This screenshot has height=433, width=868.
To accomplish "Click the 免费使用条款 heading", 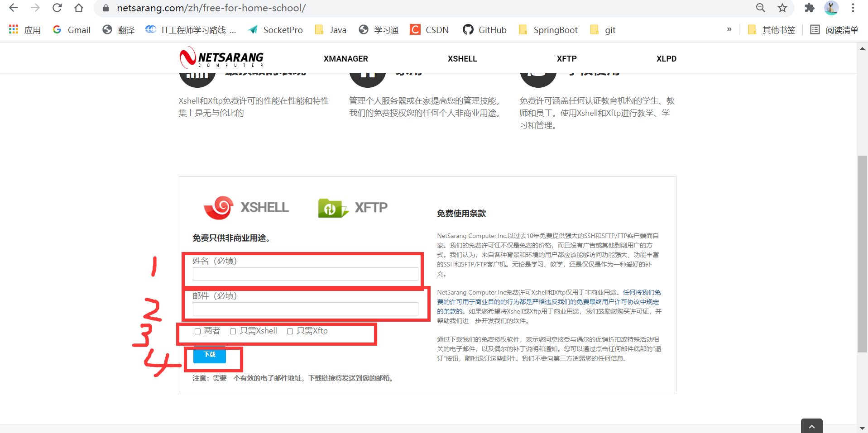I will [x=461, y=214].
